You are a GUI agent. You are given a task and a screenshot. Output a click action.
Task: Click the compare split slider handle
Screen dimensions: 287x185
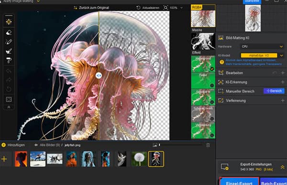pyautogui.click(x=99, y=76)
